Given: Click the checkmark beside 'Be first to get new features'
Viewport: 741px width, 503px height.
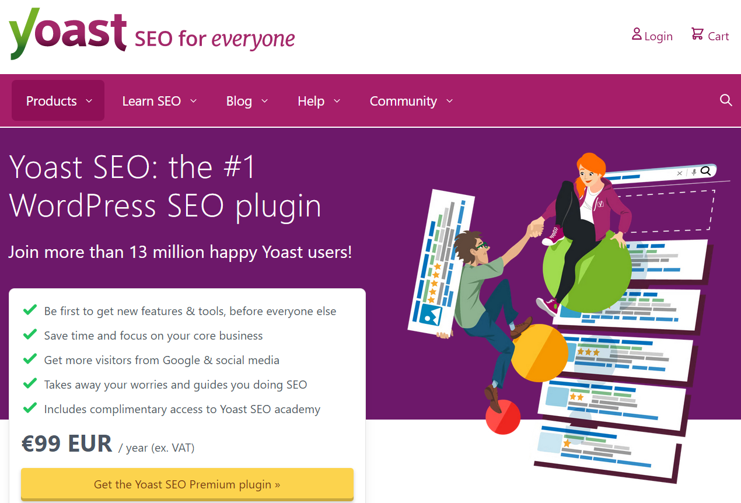Looking at the screenshot, I should (30, 310).
